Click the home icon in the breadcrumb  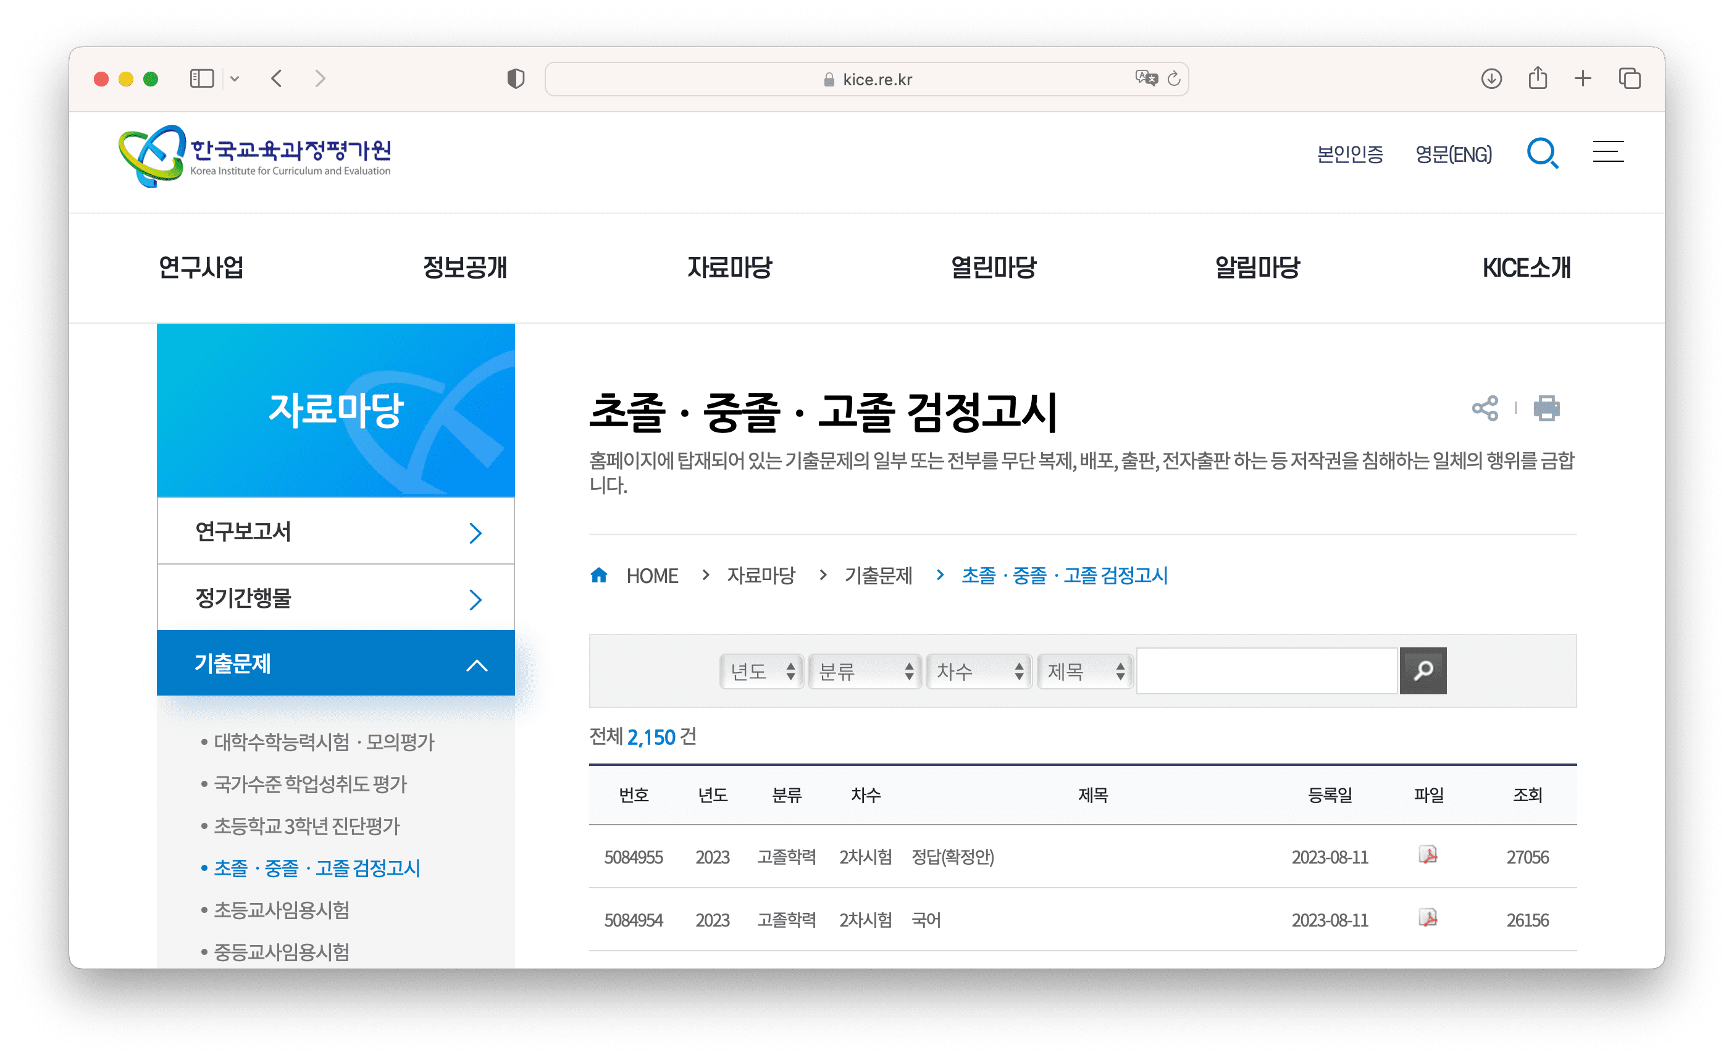point(599,576)
